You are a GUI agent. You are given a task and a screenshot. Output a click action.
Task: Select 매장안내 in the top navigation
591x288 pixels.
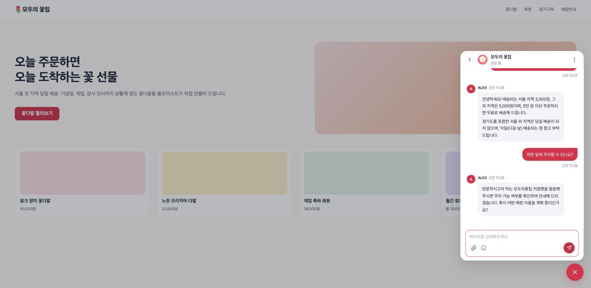(569, 9)
